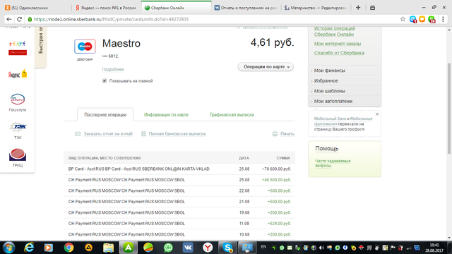This screenshot has width=452, height=254.
Task: Open the ТЭК payment icon
Action: click(18, 127)
